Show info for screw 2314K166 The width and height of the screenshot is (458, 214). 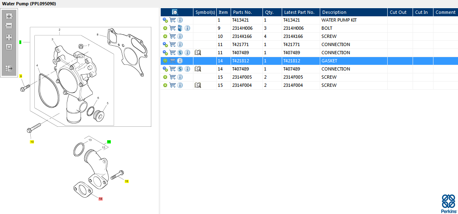tap(180, 36)
